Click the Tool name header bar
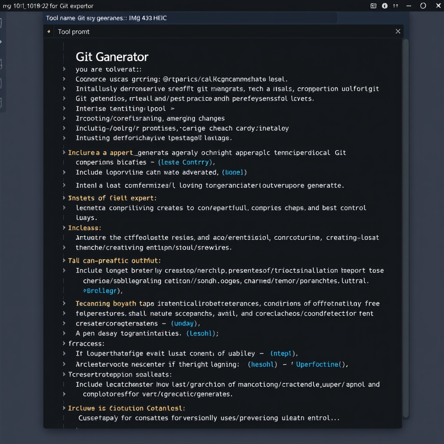 pyautogui.click(x=191, y=18)
